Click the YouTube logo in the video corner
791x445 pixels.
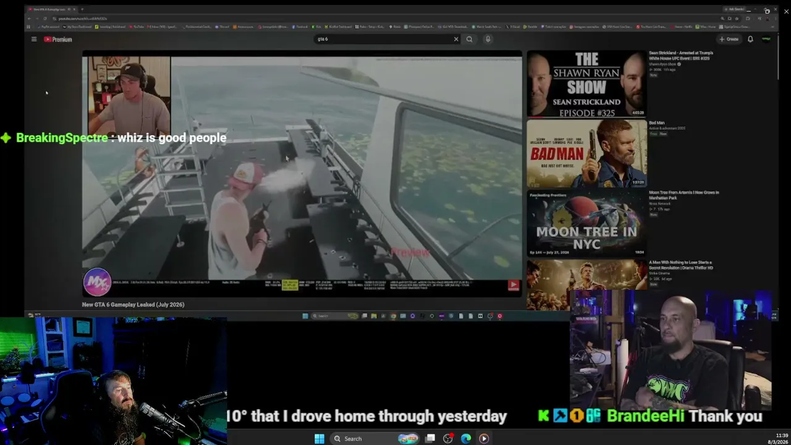[x=514, y=285]
